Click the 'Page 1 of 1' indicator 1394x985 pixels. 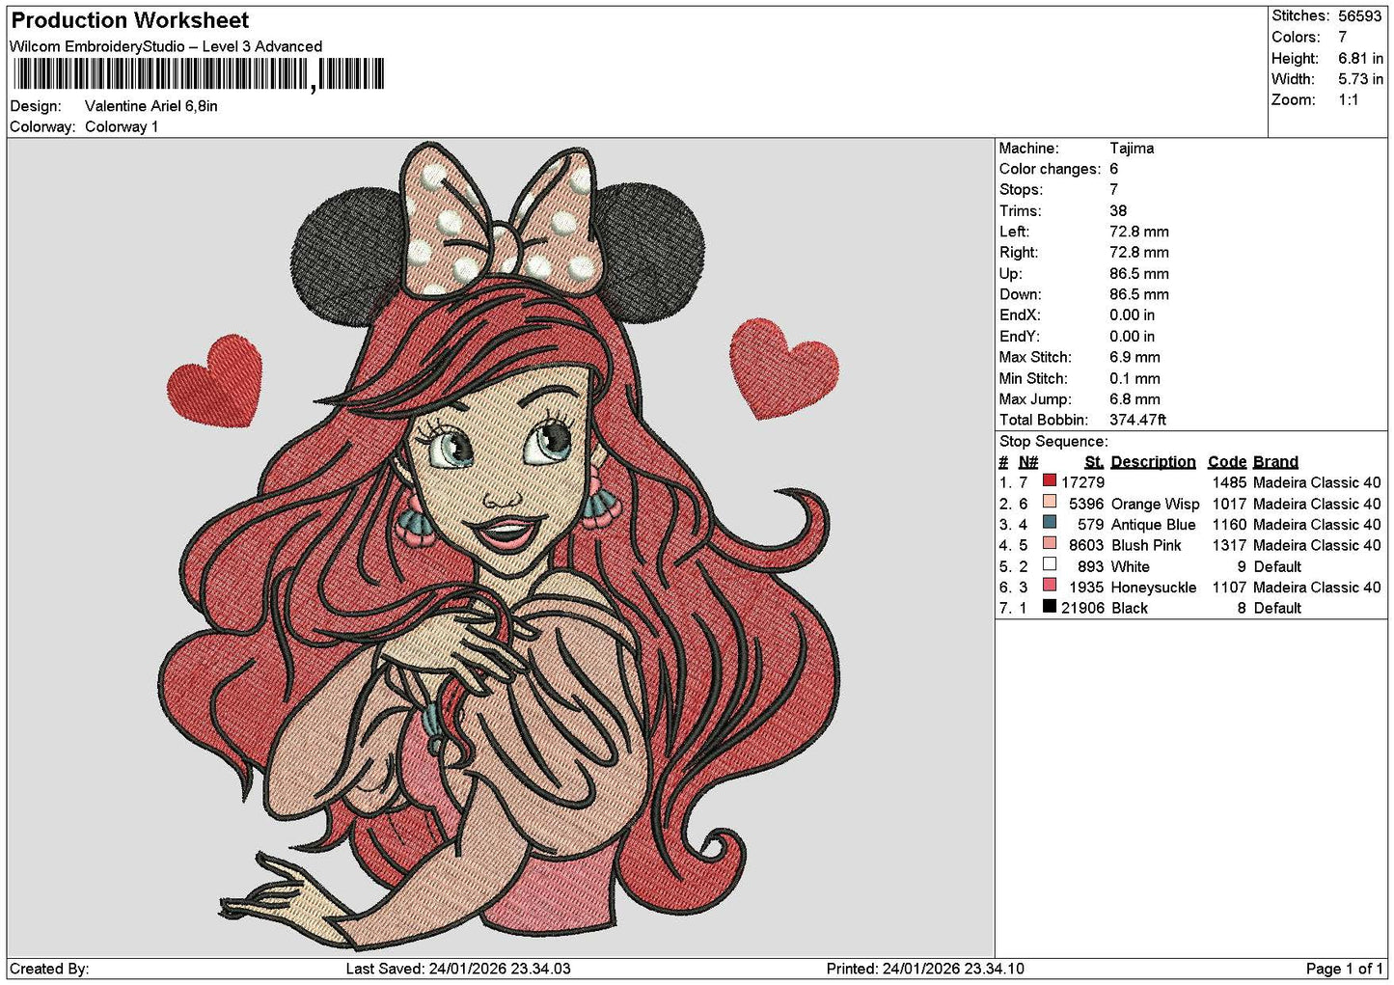1345,969
